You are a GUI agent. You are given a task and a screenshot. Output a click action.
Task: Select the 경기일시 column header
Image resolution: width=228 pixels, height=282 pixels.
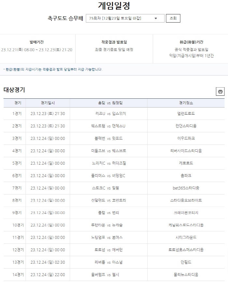pos(48,103)
